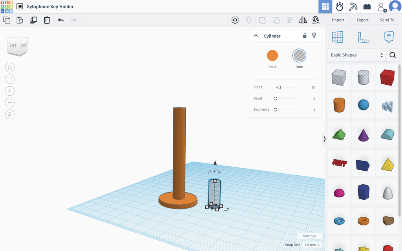Pick the orange Cylinder shape
This screenshot has width=402, height=251.
339,105
